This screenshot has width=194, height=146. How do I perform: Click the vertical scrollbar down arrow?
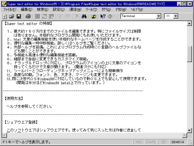[189, 130]
